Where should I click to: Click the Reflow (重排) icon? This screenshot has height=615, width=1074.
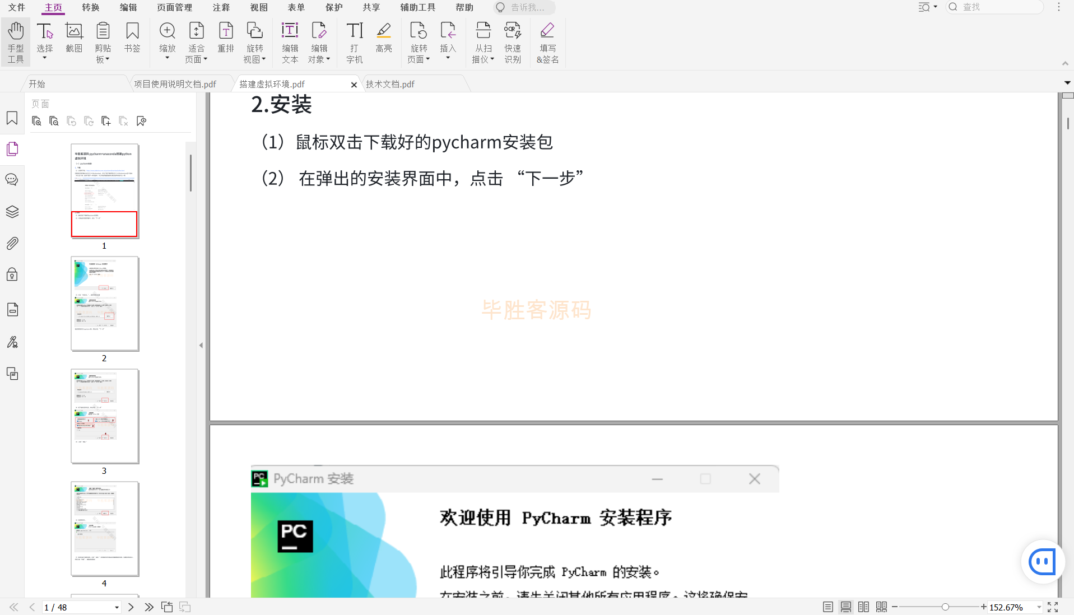point(226,37)
